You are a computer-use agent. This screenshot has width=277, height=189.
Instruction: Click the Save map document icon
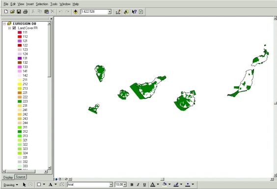19,12
